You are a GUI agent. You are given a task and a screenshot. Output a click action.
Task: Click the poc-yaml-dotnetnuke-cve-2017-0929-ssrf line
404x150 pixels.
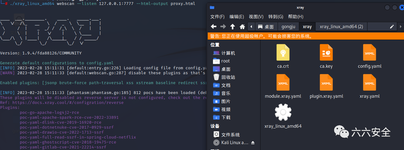click(67, 127)
